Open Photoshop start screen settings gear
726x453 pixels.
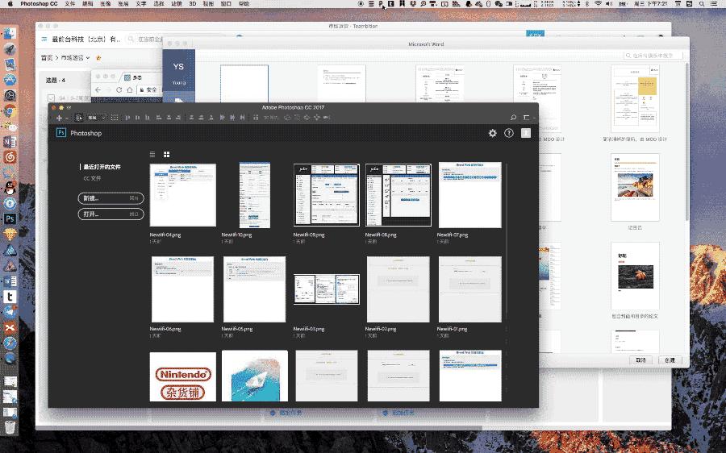click(493, 133)
